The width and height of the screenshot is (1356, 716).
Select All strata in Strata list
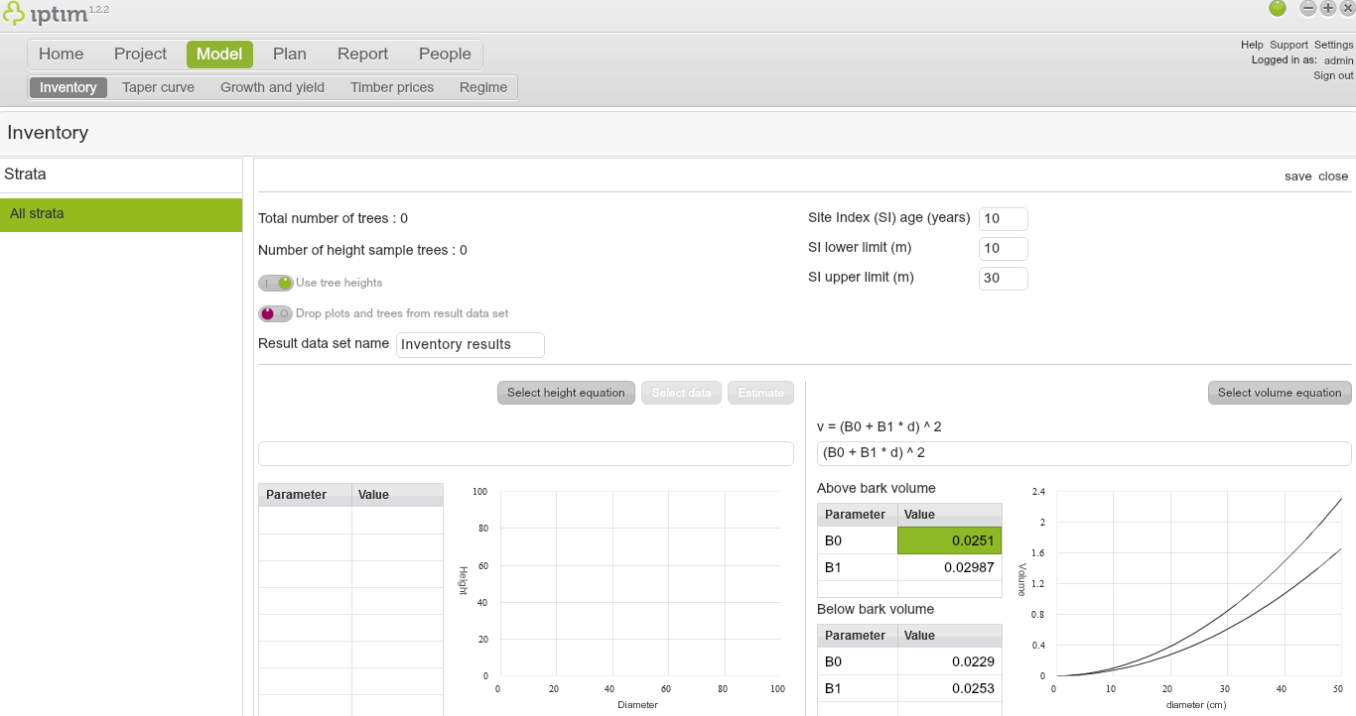click(121, 214)
